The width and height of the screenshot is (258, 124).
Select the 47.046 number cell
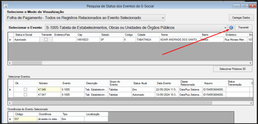pos(49,89)
